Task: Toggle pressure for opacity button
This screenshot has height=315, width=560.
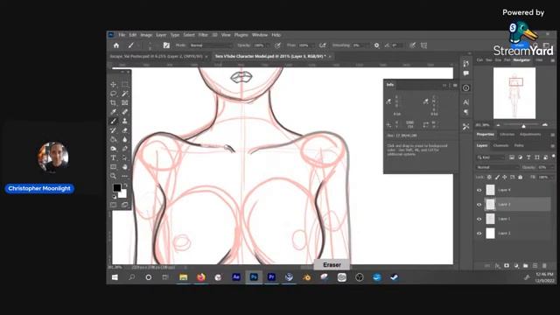Action: pyautogui.click(x=277, y=45)
